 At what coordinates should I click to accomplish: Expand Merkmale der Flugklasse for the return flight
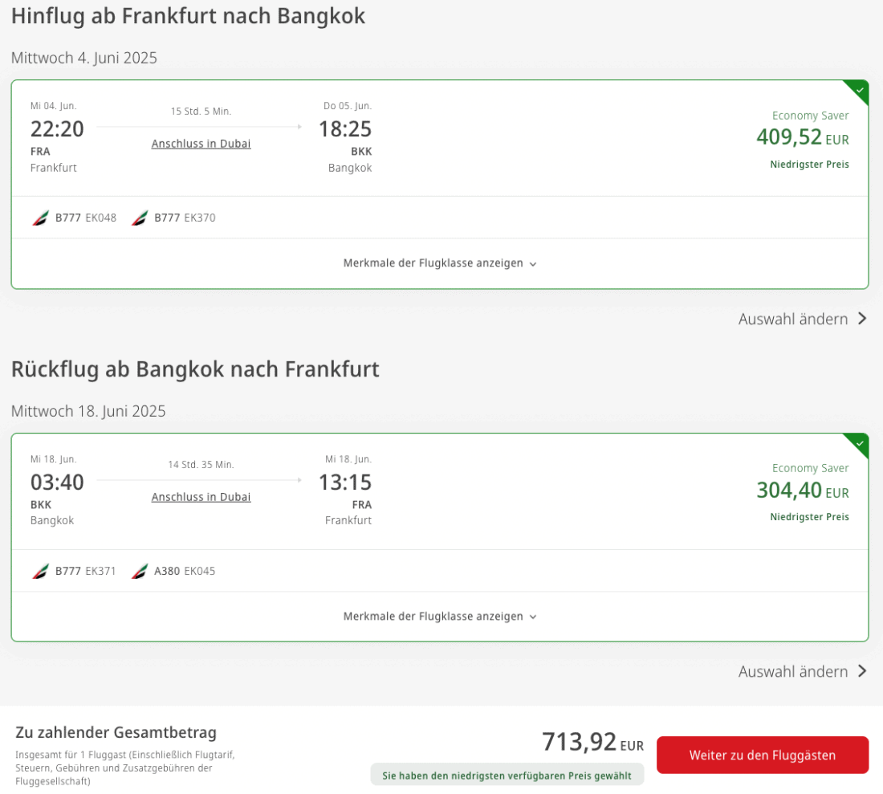440,617
